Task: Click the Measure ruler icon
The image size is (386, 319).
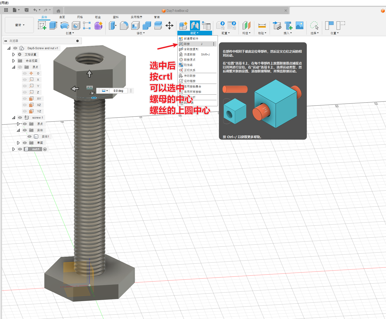Action: pos(262,26)
